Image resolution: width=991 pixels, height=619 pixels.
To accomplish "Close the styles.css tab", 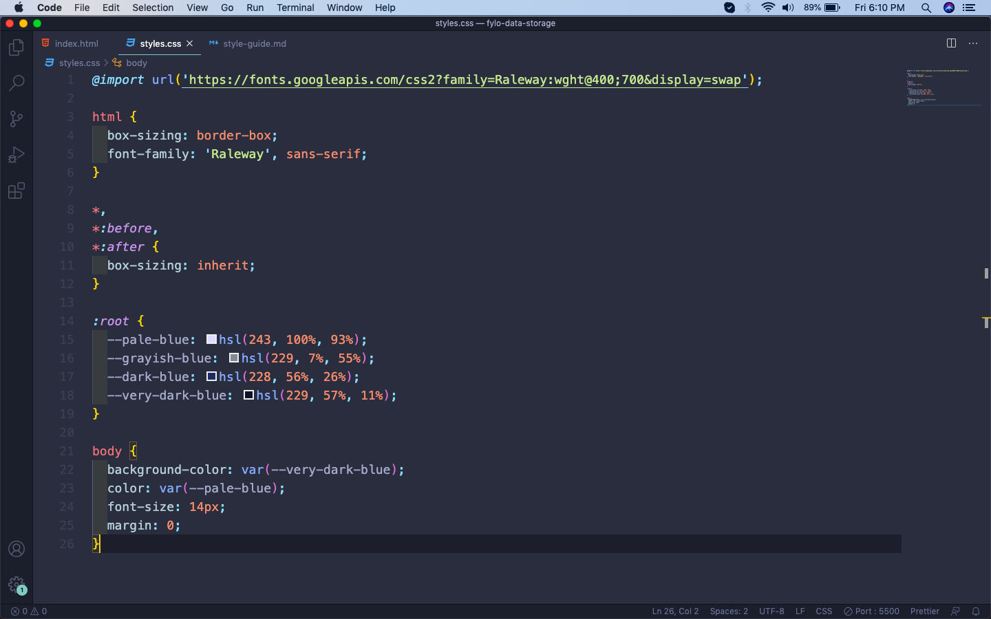I will tap(190, 43).
